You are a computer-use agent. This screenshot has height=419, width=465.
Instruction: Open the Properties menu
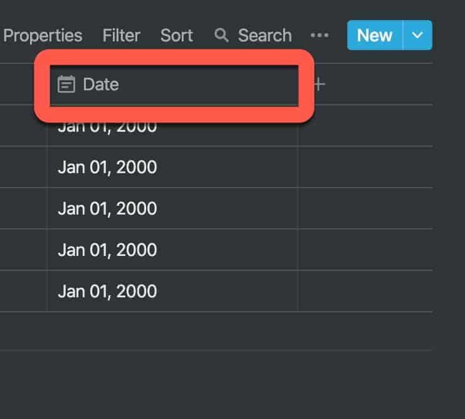[x=43, y=35]
